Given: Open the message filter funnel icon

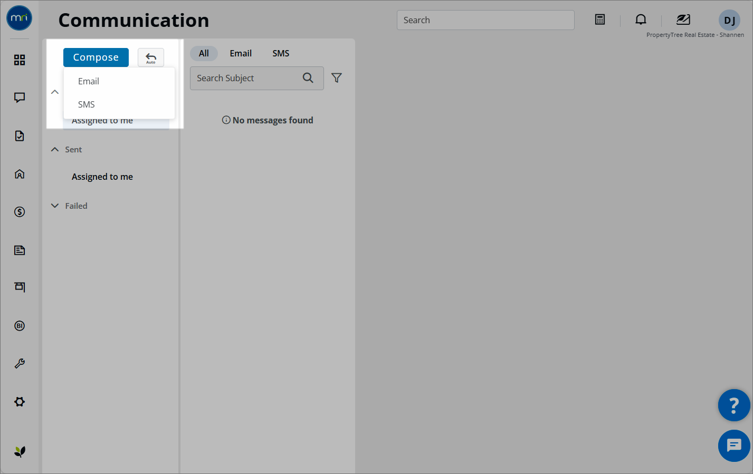Looking at the screenshot, I should (337, 78).
